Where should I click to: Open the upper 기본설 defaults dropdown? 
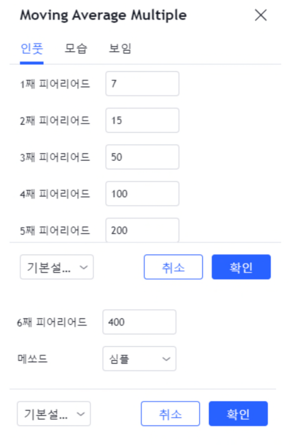click(x=56, y=267)
